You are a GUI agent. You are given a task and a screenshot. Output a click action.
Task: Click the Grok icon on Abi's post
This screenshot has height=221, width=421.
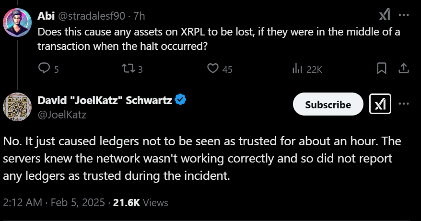[x=385, y=16]
